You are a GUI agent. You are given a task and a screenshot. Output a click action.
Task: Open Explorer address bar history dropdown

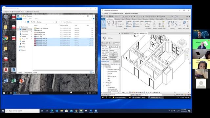tap(54, 22)
